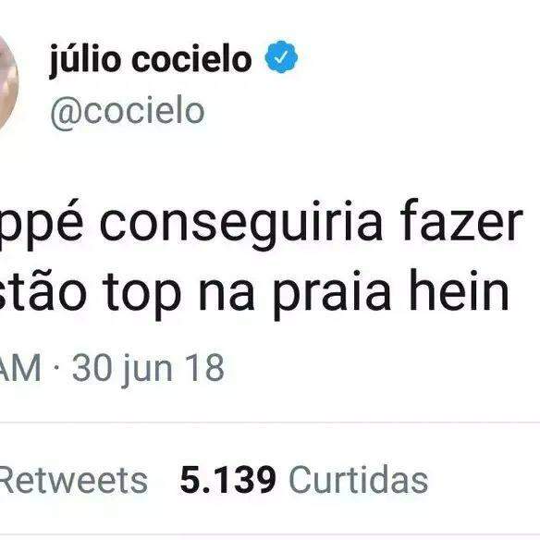Click the cut-off word ppé

(42, 225)
